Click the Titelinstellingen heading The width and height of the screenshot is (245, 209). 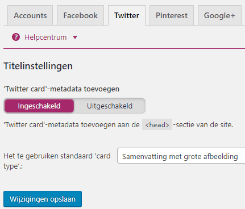pos(38,66)
